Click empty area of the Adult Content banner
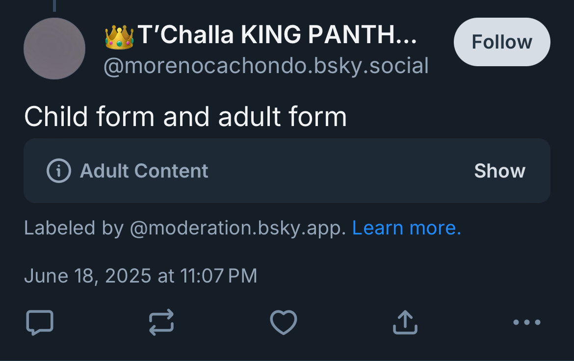 click(x=339, y=171)
